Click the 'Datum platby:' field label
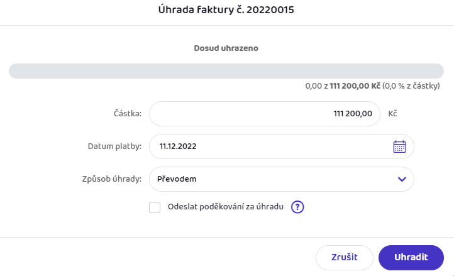The image size is (454, 276). (114, 146)
